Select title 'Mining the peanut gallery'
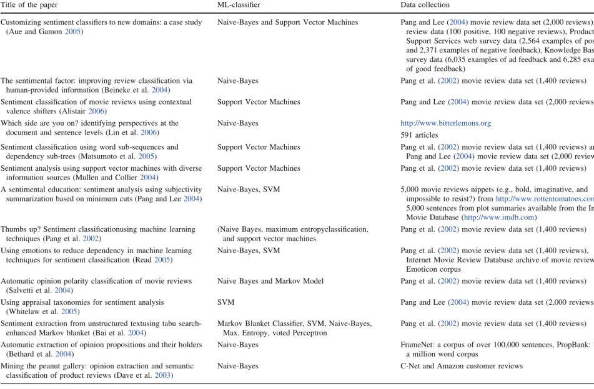 point(44,367)
